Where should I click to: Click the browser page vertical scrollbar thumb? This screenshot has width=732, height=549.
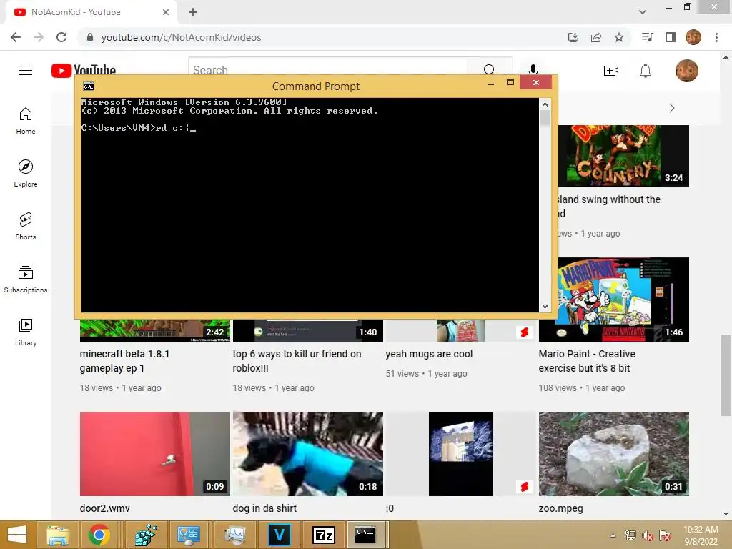(x=726, y=375)
